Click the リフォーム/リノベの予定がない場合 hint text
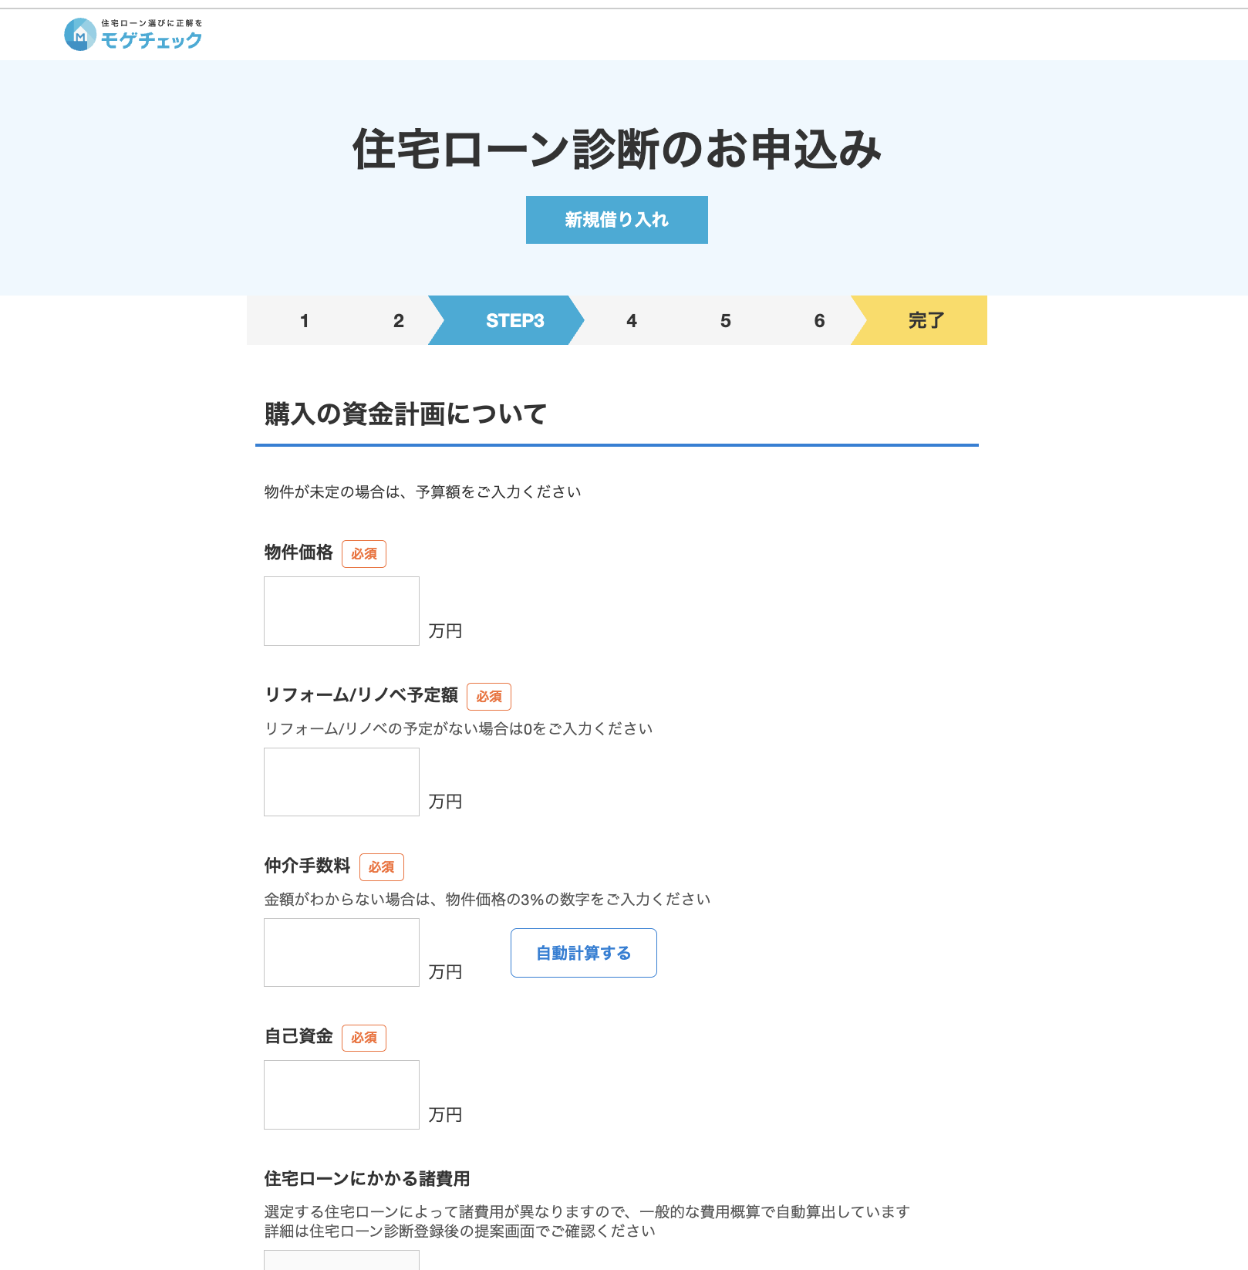Image resolution: width=1248 pixels, height=1270 pixels. click(x=459, y=729)
